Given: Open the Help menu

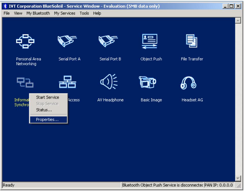Looking at the screenshot, I should pyautogui.click(x=97, y=13).
